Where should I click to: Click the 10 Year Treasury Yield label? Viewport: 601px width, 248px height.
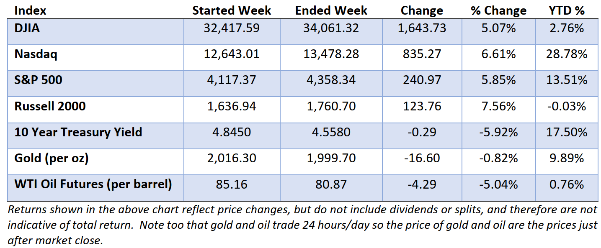[78, 132]
